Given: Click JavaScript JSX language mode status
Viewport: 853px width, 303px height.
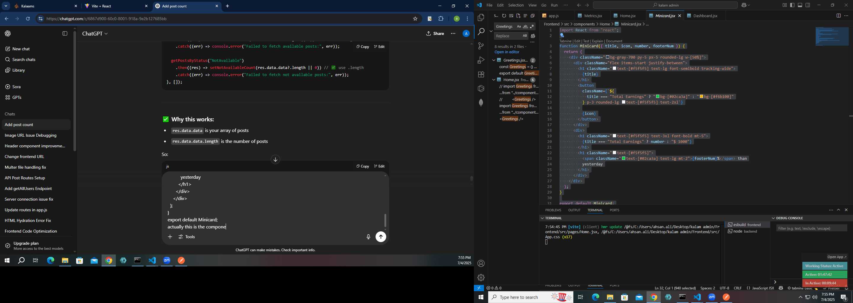Looking at the screenshot, I should 763,288.
